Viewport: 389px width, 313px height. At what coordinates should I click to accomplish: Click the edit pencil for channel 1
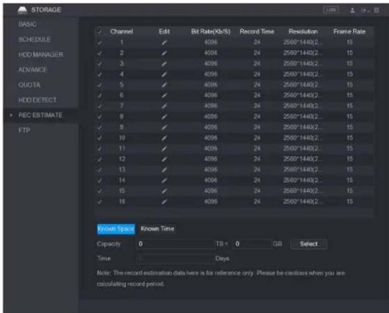coord(164,42)
